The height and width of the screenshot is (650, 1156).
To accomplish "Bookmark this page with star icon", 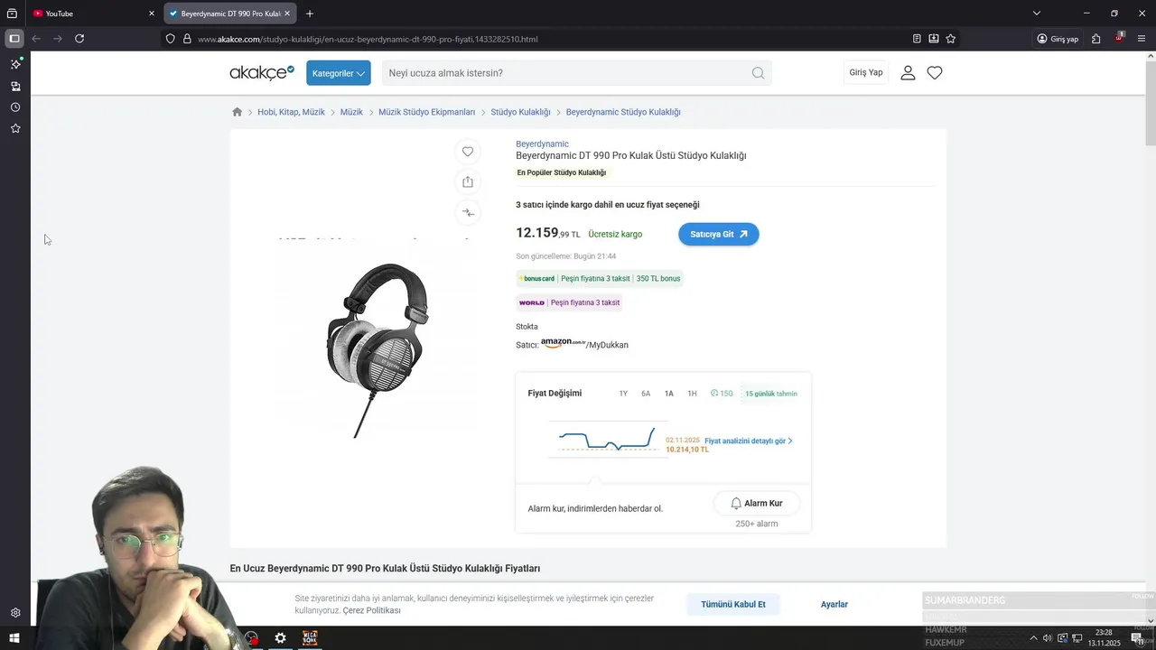I will click(951, 39).
